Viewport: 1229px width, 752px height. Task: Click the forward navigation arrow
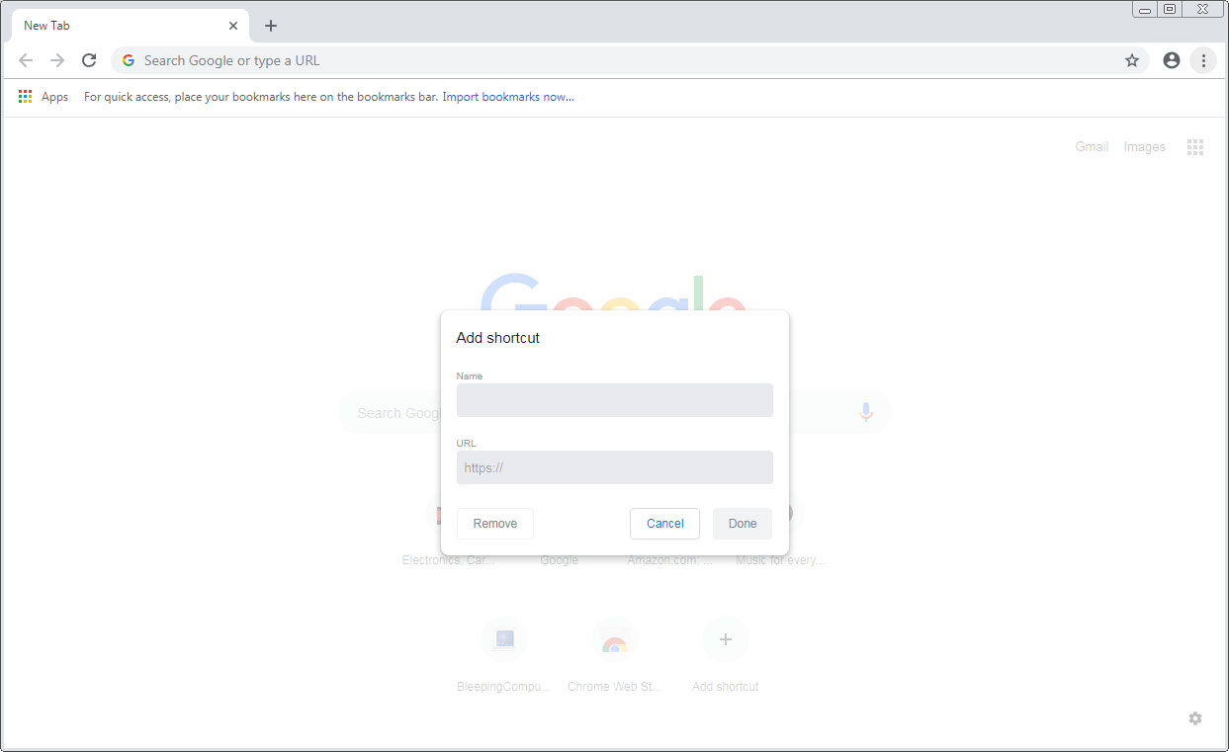(x=57, y=60)
